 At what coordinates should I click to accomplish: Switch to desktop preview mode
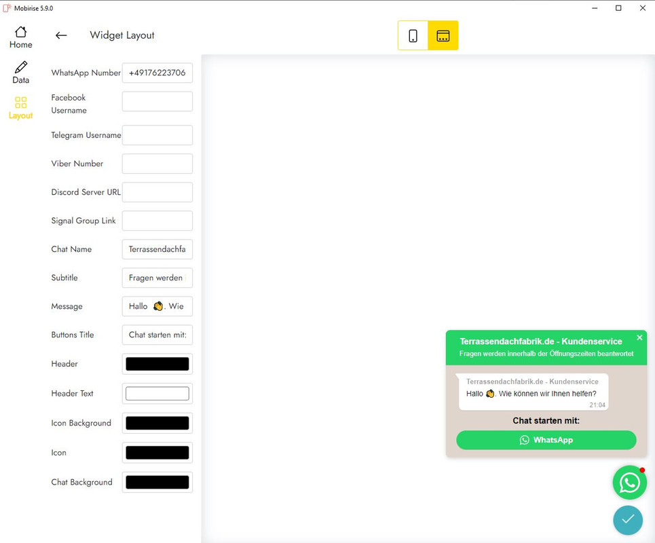click(443, 35)
